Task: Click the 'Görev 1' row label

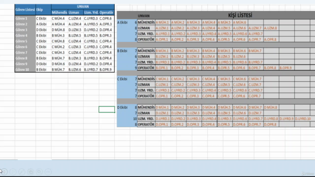Action: point(25,19)
